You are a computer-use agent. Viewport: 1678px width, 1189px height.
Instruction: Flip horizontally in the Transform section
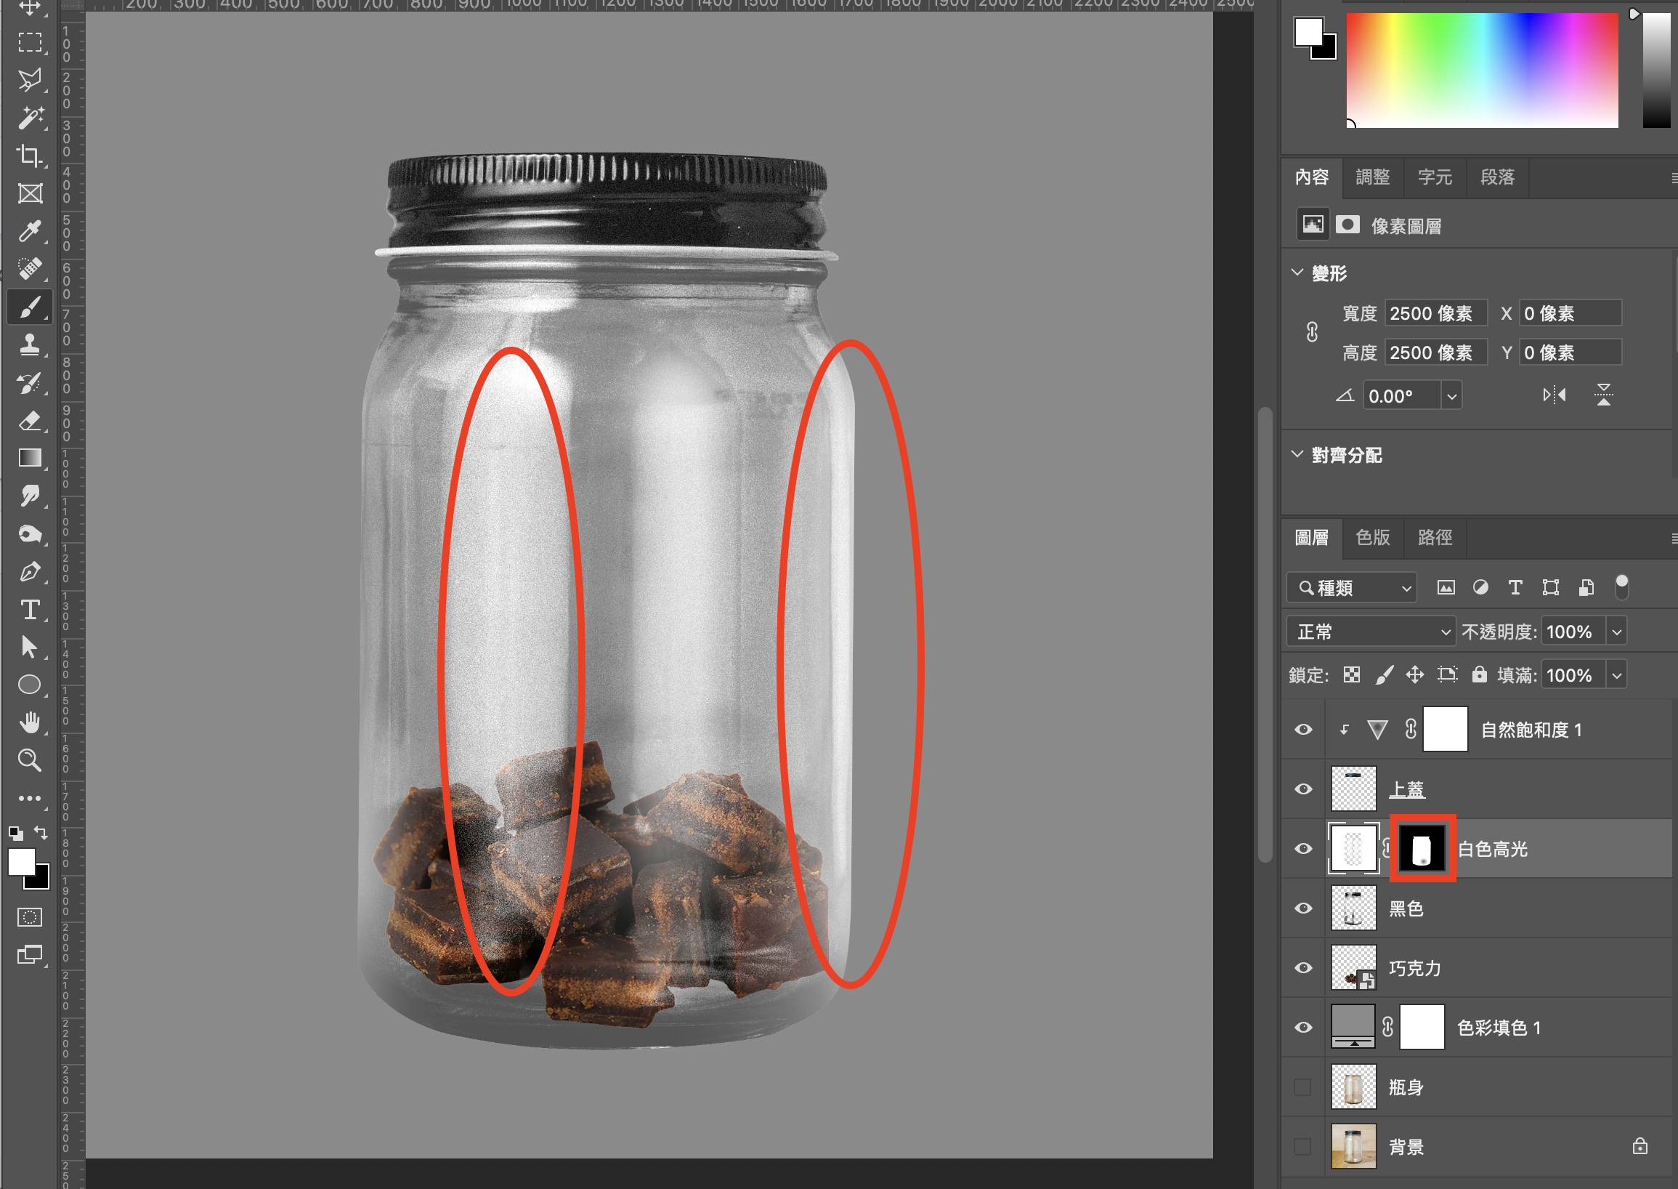1555,395
